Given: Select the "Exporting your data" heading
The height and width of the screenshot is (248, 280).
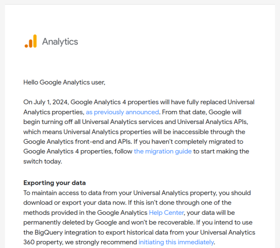Looking at the screenshot, I should (55, 182).
